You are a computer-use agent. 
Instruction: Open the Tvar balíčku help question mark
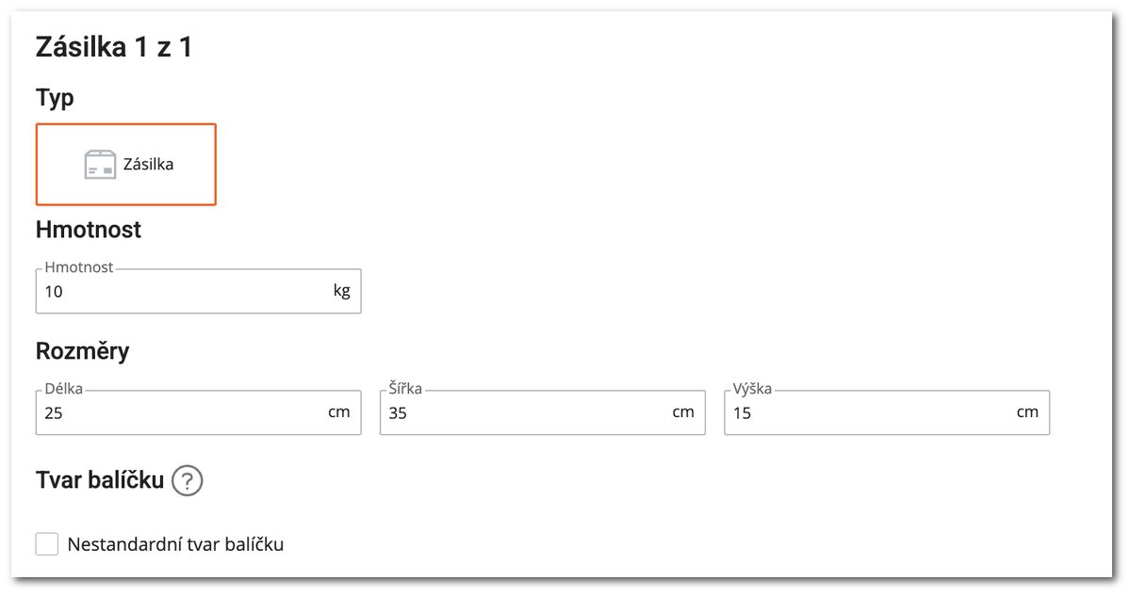(188, 481)
